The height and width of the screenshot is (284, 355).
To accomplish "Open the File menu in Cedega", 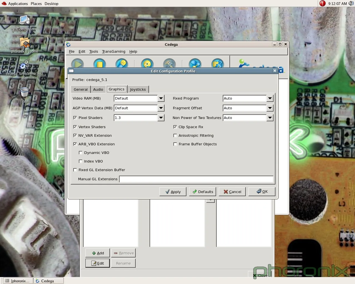I will pyautogui.click(x=72, y=51).
